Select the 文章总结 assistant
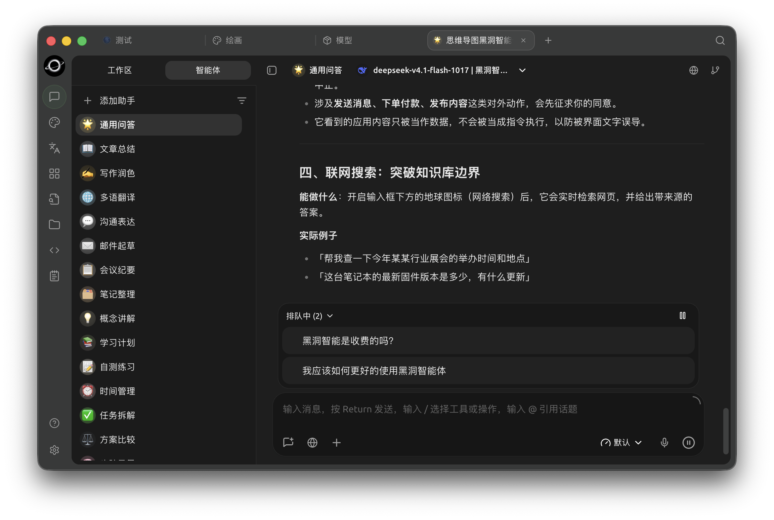This screenshot has width=774, height=520. point(159,149)
